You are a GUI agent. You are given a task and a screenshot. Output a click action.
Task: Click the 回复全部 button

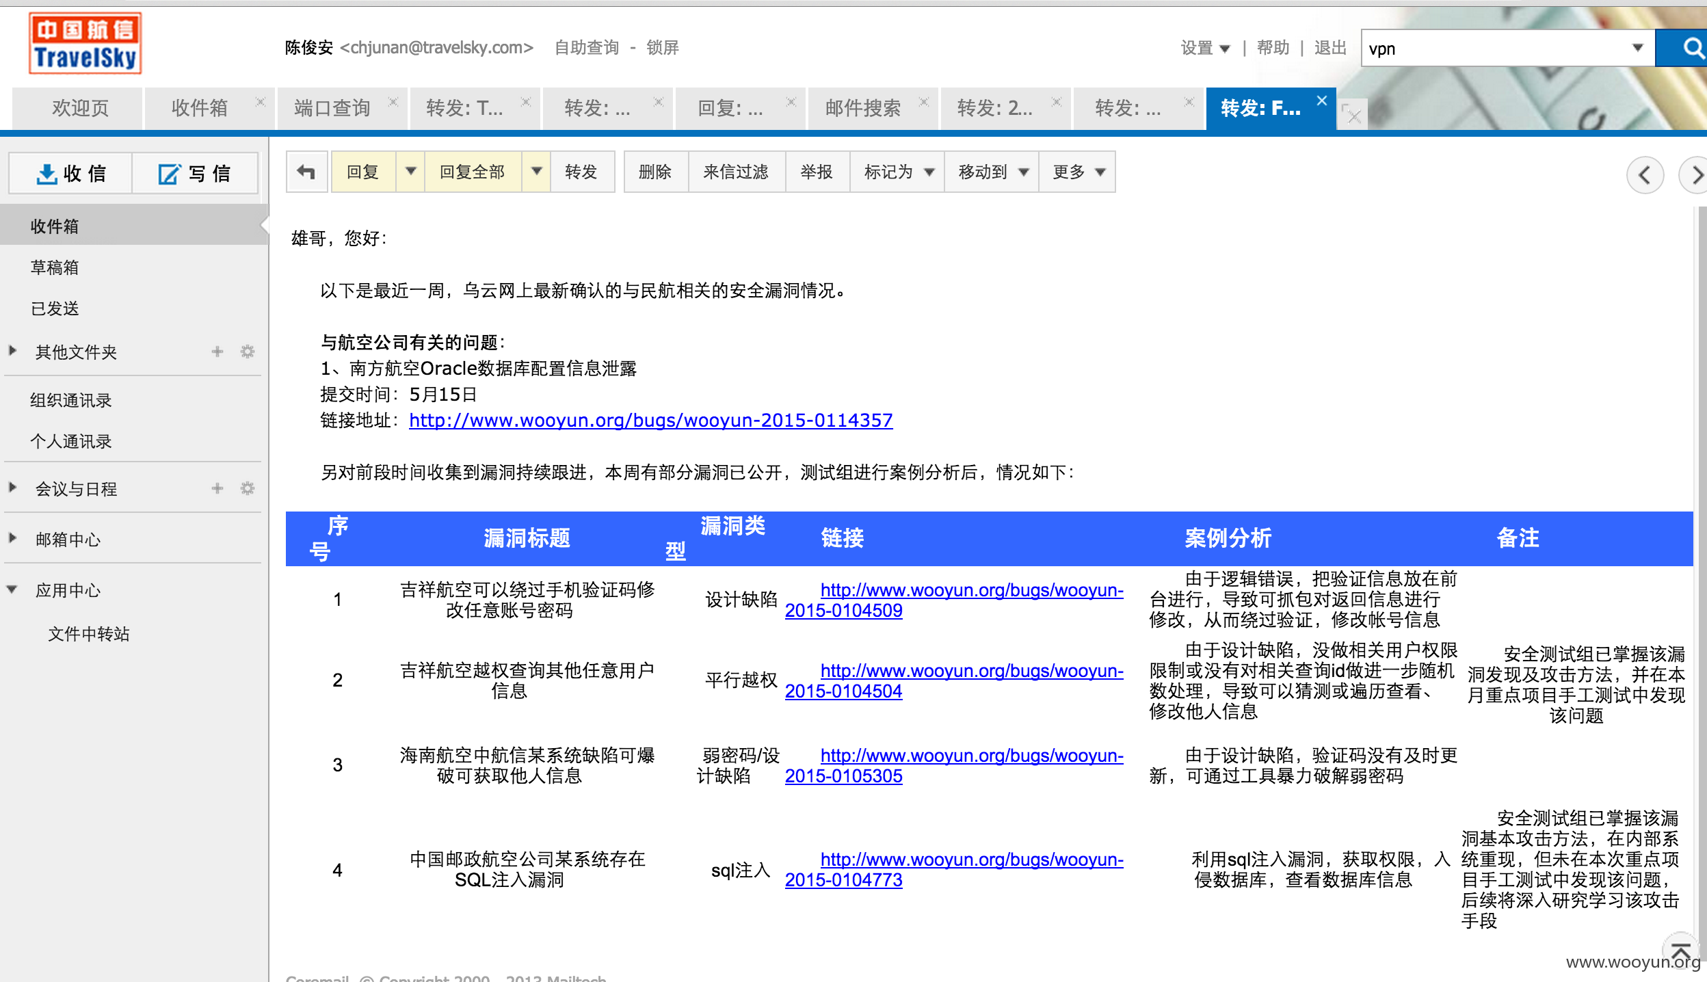473,172
